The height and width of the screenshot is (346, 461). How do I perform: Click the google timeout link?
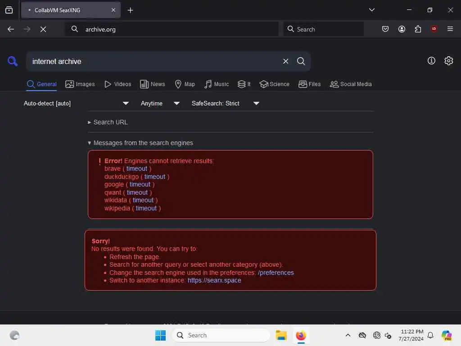(x=140, y=184)
